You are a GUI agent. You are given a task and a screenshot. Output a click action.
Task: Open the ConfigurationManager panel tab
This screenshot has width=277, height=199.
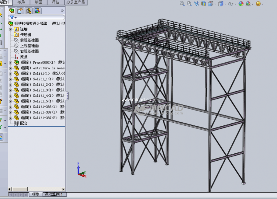coord(29,11)
